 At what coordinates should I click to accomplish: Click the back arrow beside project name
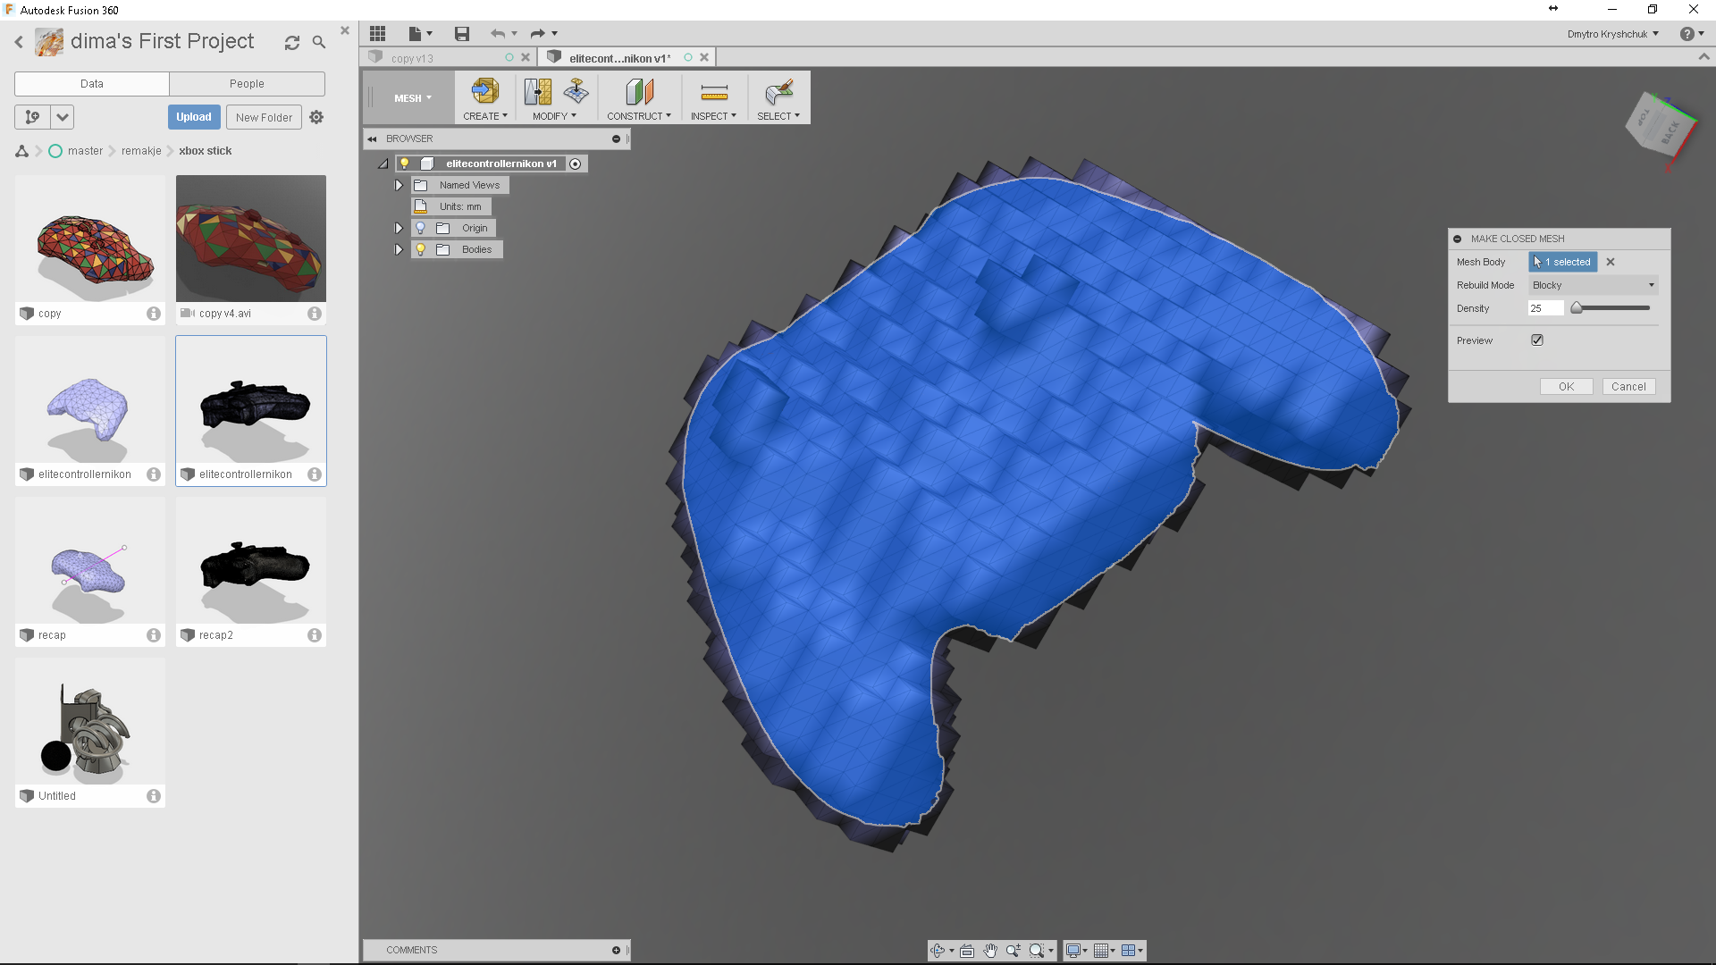click(x=19, y=42)
